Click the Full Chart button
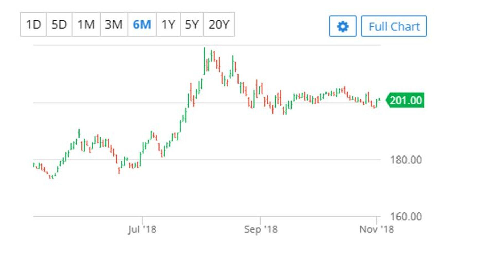The image size is (494, 253). coord(394,26)
